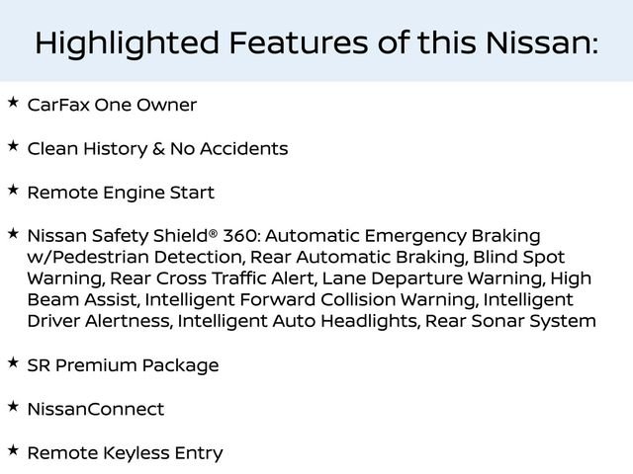Click the star beside Remote Keyless Entry
633x474 pixels.
13,449
